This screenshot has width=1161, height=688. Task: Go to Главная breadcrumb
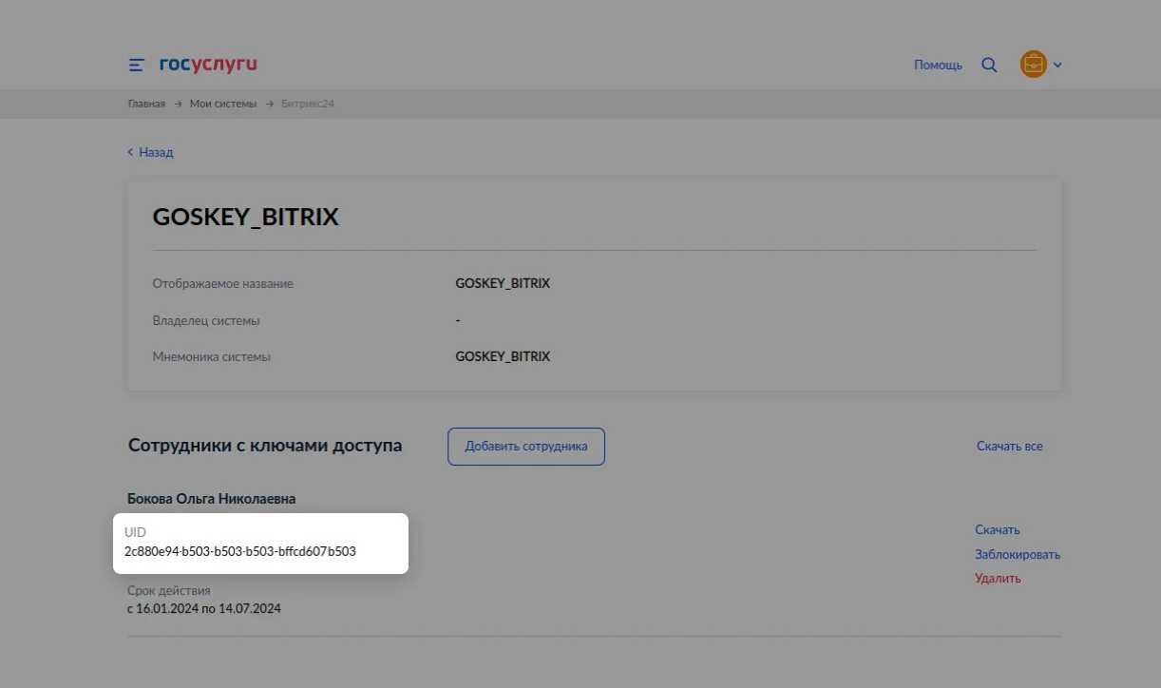(146, 104)
